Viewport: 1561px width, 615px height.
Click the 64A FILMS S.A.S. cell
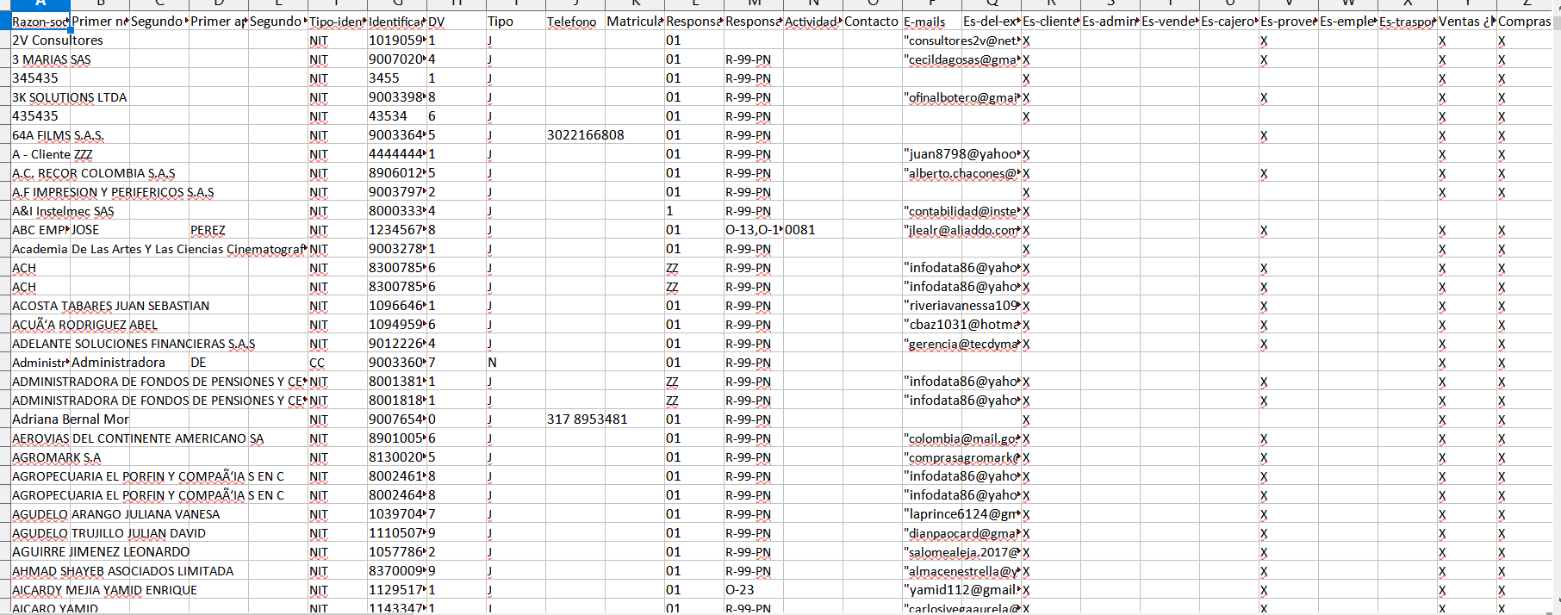point(40,135)
